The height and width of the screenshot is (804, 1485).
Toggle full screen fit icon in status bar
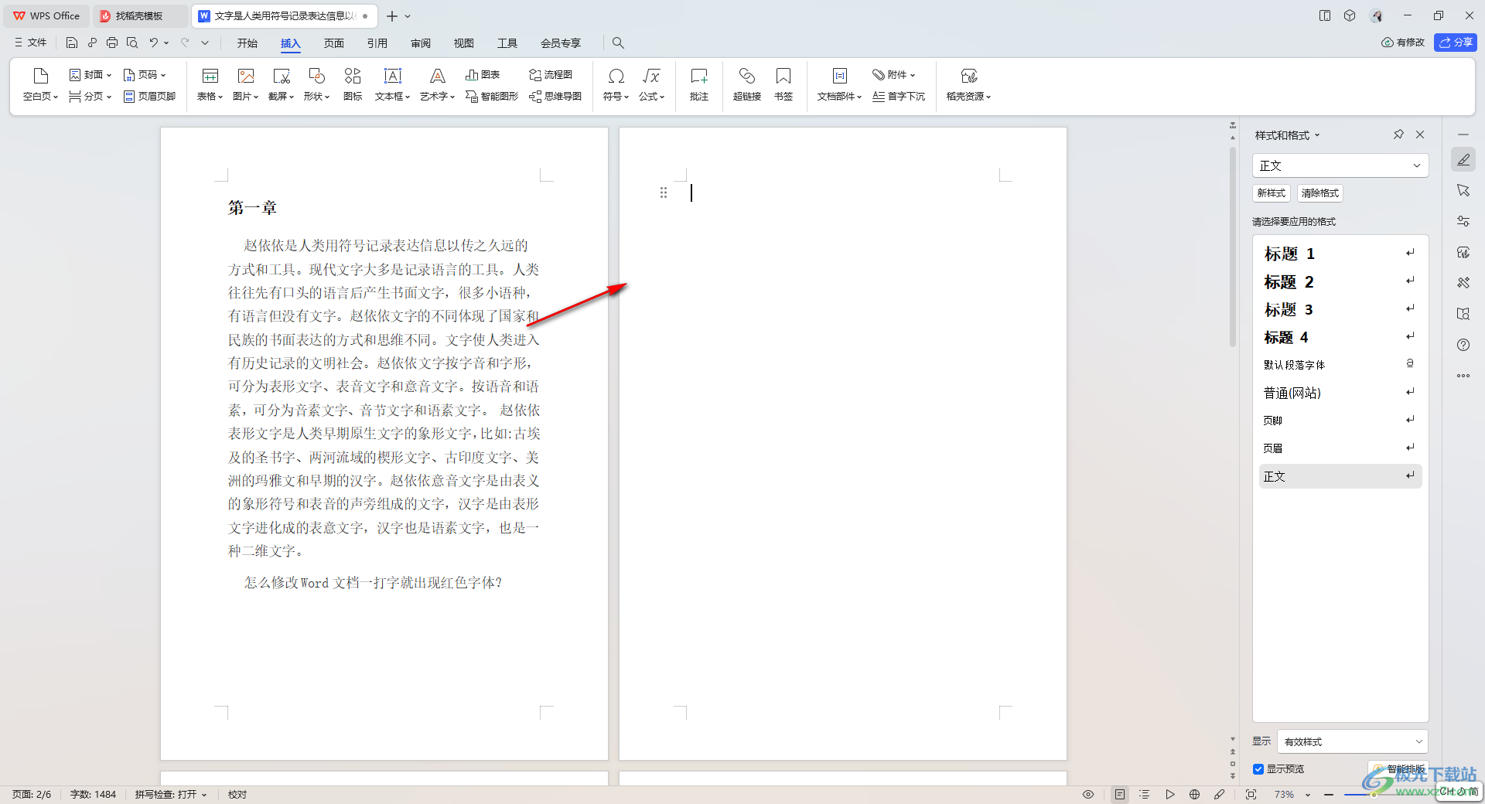tap(1251, 794)
